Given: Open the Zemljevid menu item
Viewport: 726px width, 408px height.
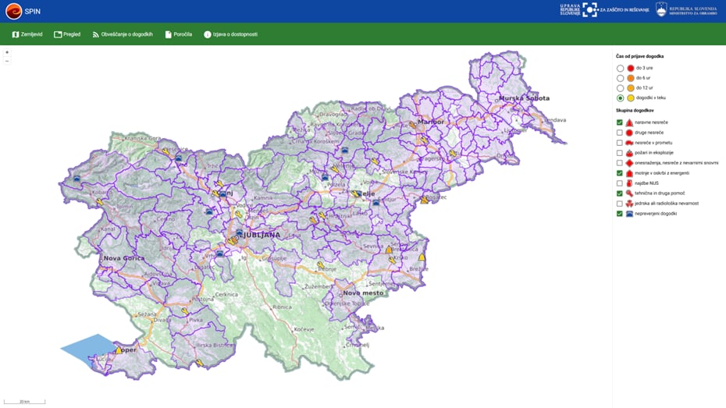Looking at the screenshot, I should (x=27, y=34).
